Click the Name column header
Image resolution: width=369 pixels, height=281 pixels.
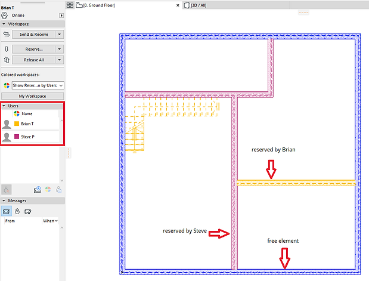point(27,114)
